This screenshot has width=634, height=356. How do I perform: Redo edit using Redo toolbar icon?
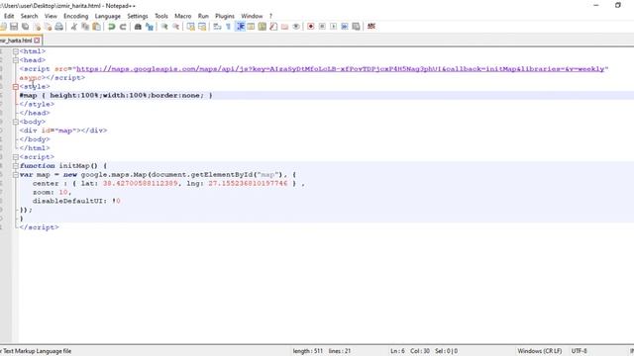pyautogui.click(x=123, y=27)
